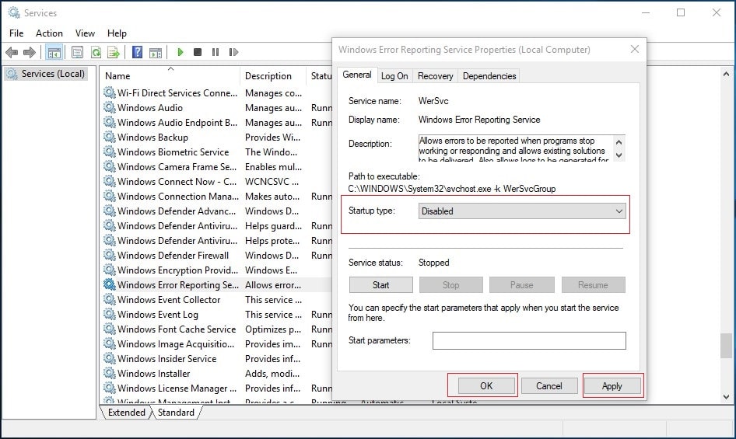736x439 pixels.
Task: Click the Back arrow toolbar icon
Action: [x=12, y=52]
